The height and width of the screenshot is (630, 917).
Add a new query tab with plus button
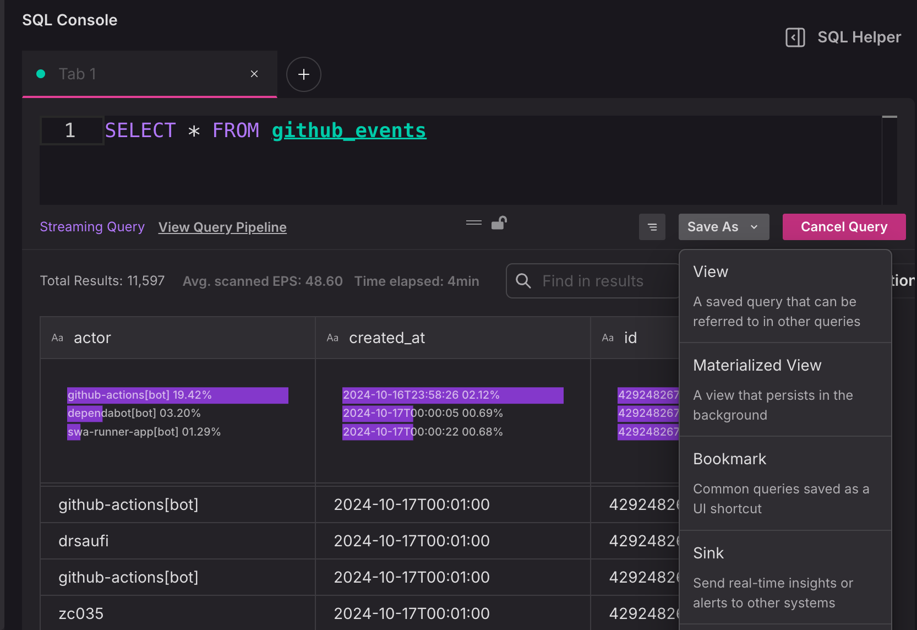(x=303, y=74)
